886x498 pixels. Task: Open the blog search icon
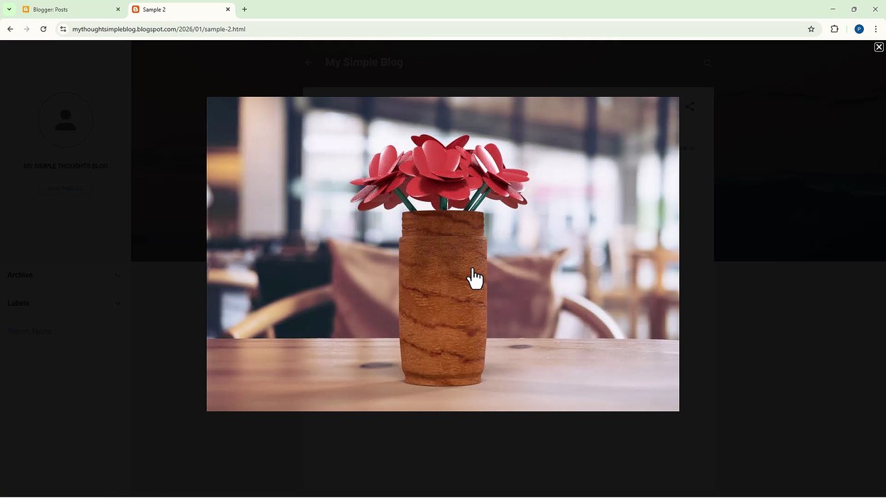point(707,63)
